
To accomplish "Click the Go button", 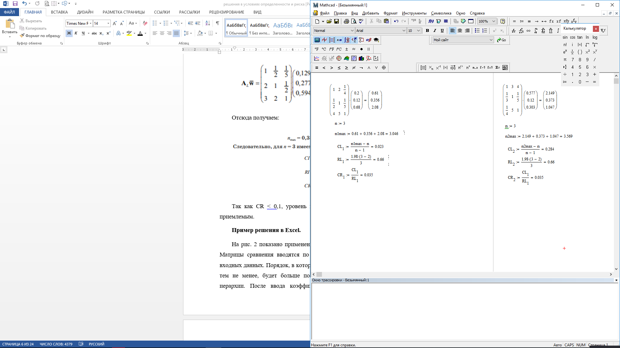I will click(501, 40).
